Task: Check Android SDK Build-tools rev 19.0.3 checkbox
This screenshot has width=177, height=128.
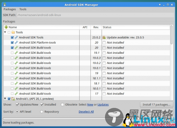Action: coord(12,58)
